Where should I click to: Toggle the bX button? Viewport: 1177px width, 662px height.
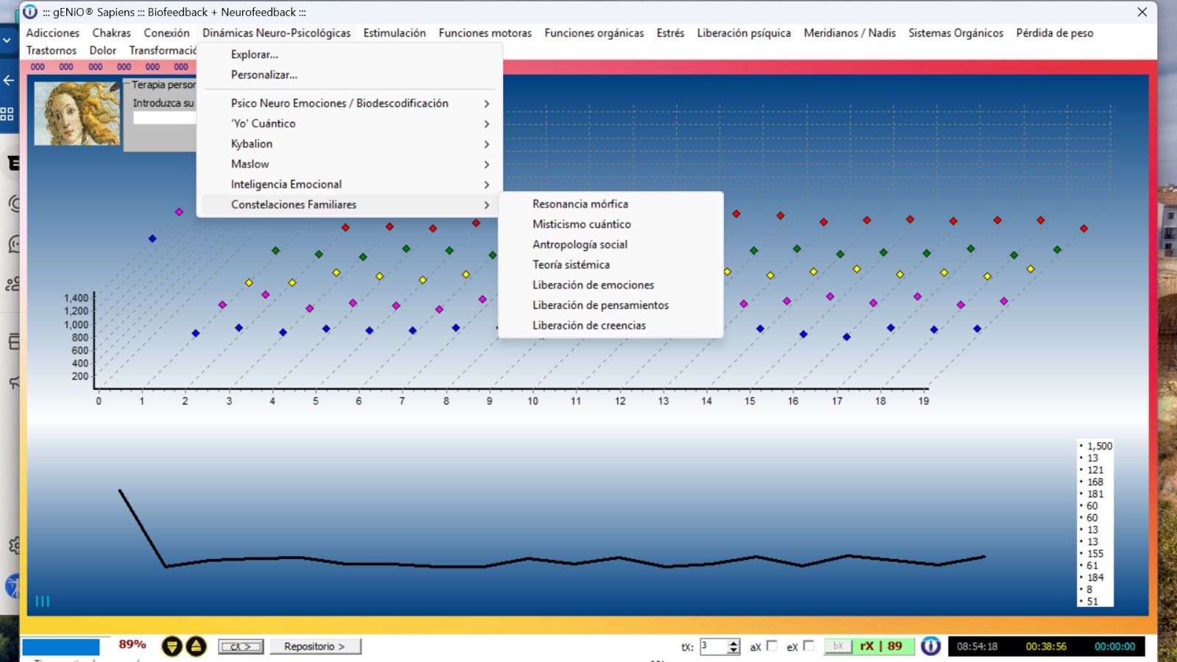point(838,647)
